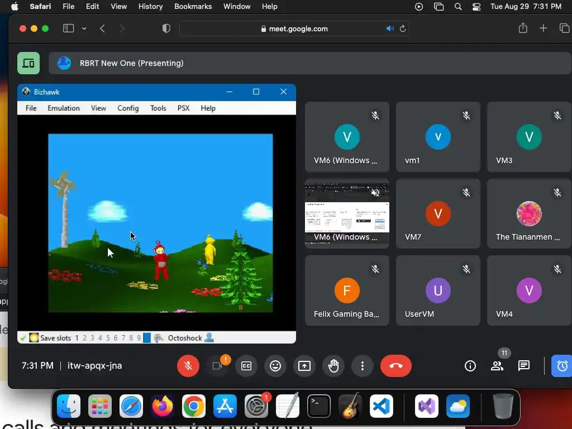
Task: Open Safari History menu
Action: 150,7
